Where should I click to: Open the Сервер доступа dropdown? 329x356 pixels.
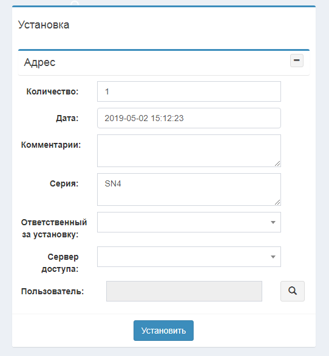189,257
